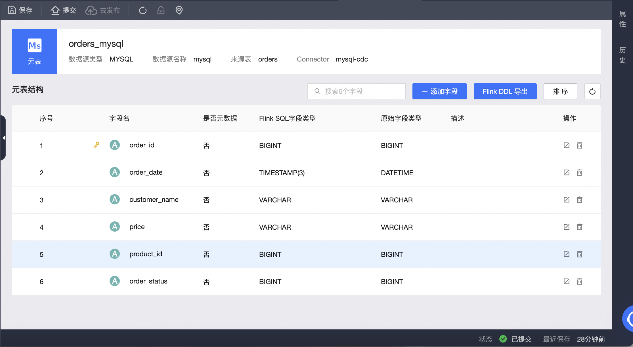
Task: Click the Ms 元表 table type tile
Action: click(35, 52)
